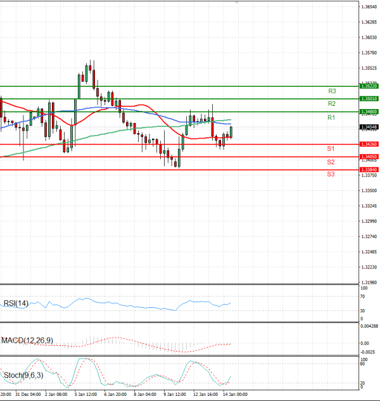Click the R2 resistance label

pos(331,103)
